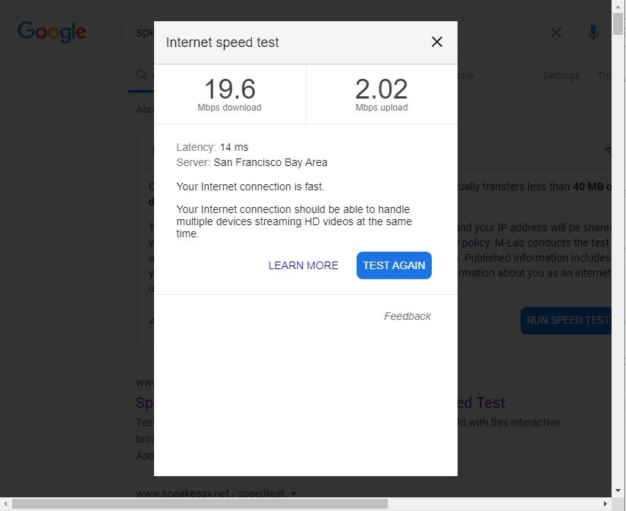The image size is (626, 511).
Task: Click the horizontal scrollbar right arrow
Action: [x=606, y=504]
